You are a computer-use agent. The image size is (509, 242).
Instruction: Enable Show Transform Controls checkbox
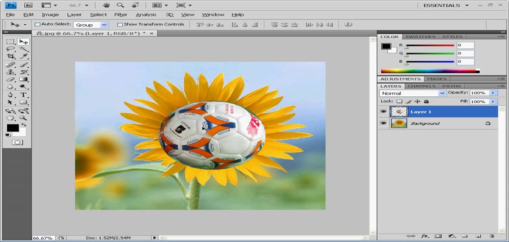click(120, 24)
